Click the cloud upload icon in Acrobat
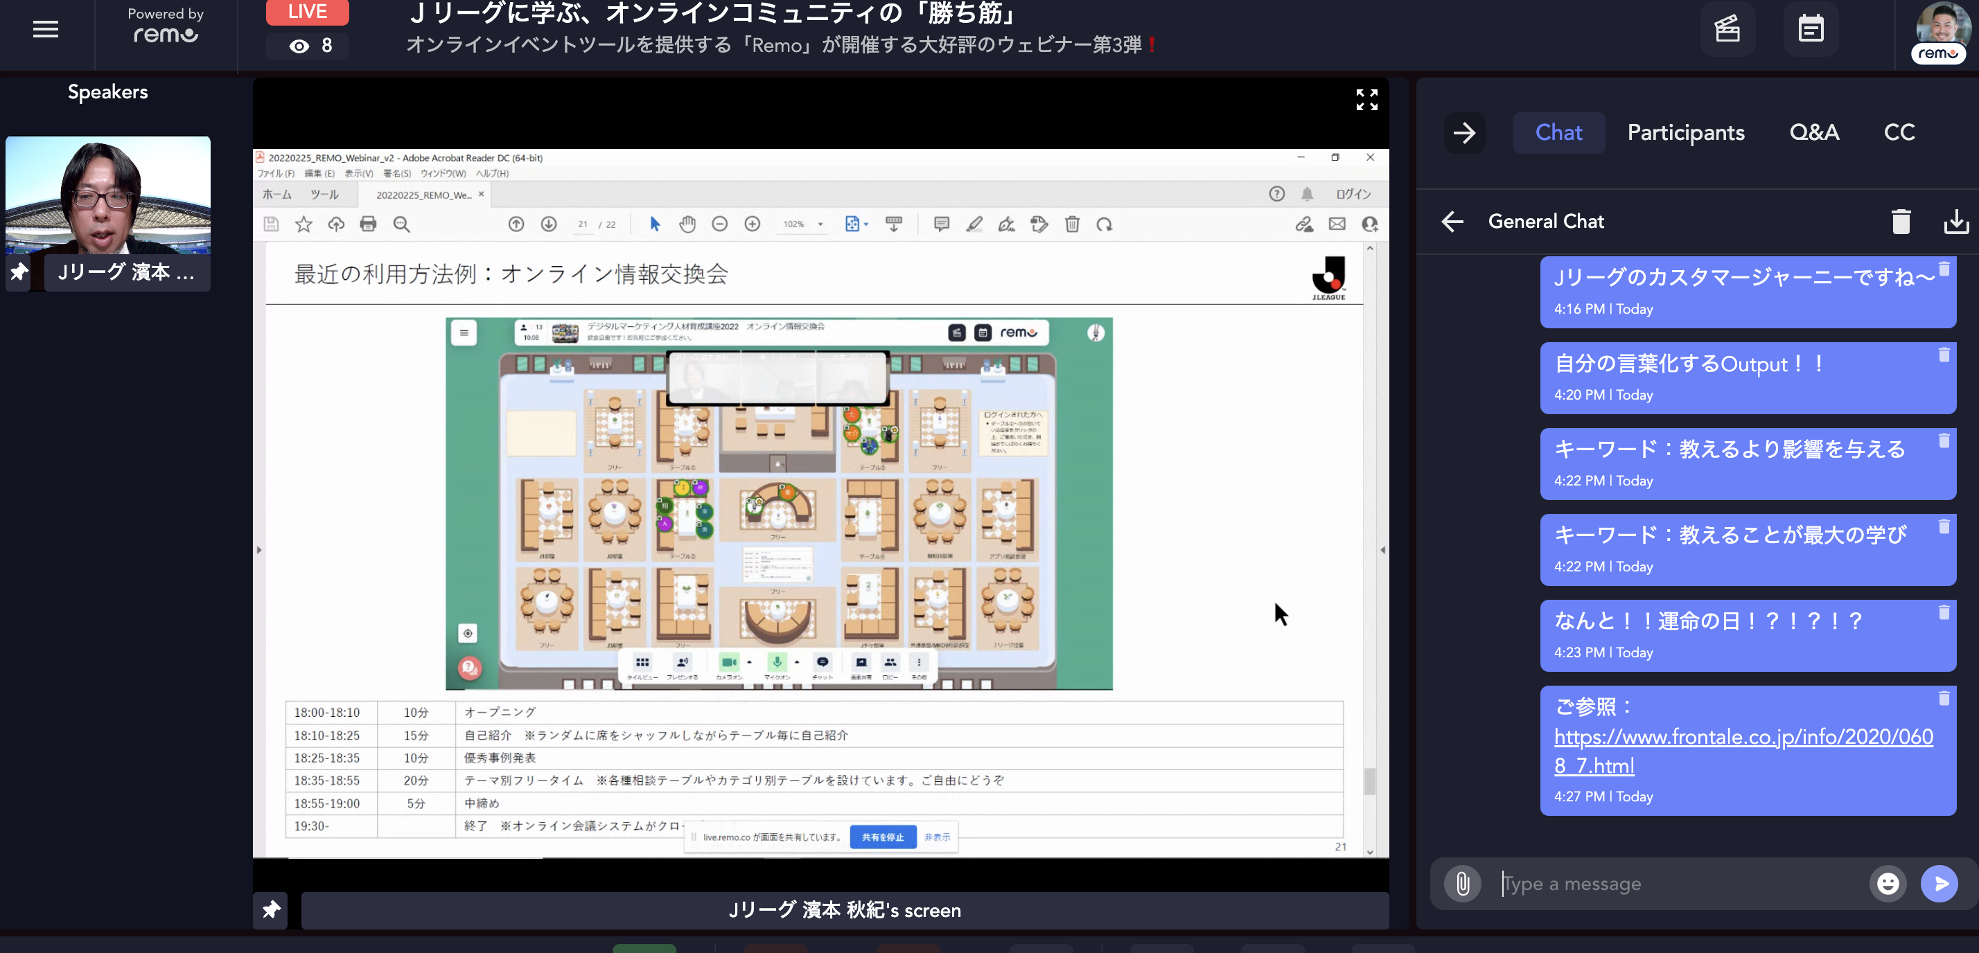Image resolution: width=1979 pixels, height=953 pixels. (x=335, y=224)
